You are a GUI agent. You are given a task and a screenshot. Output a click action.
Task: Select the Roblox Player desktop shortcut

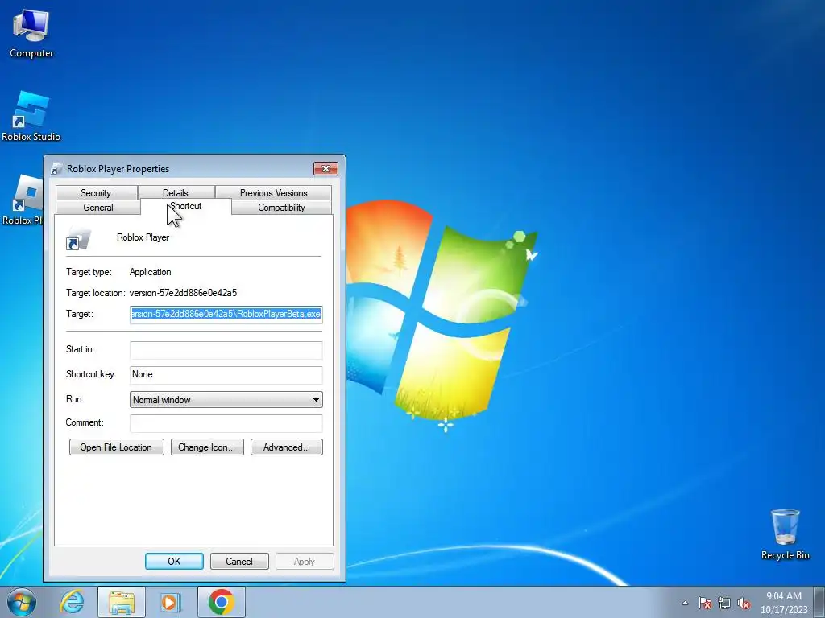click(x=22, y=200)
